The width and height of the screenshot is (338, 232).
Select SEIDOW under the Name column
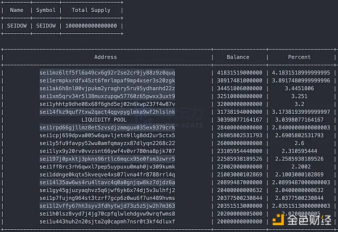pos(17,26)
